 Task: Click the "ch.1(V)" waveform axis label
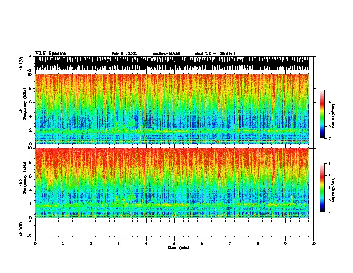point(21,63)
